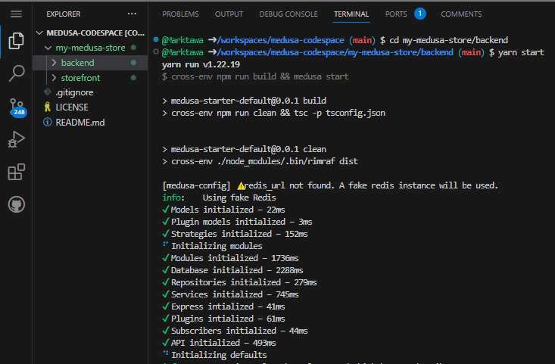The height and width of the screenshot is (364, 555).
Task: Open the README.md file
Action: click(80, 123)
